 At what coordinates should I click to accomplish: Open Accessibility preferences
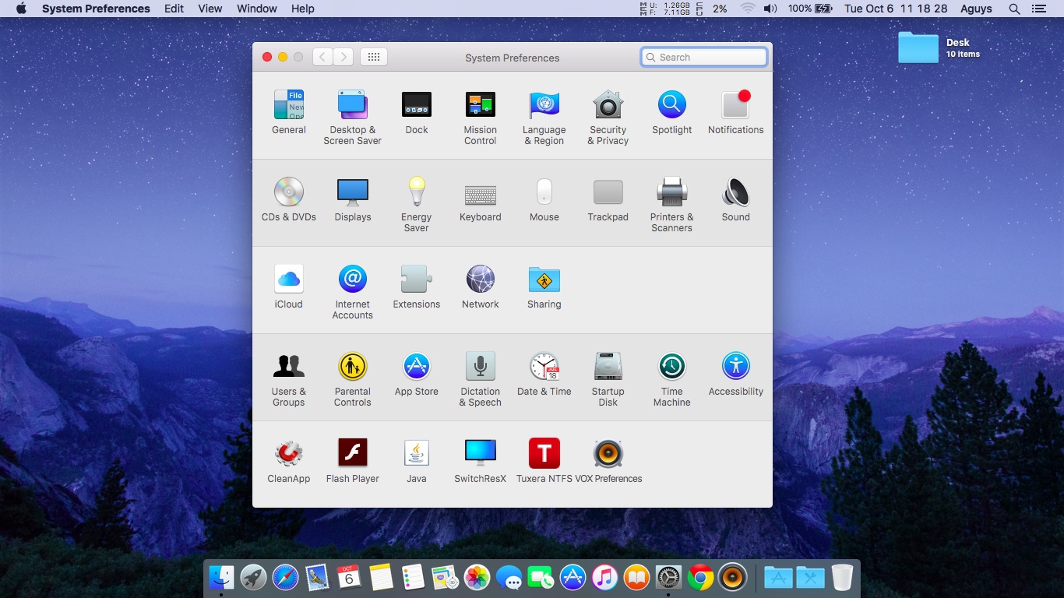[736, 375]
